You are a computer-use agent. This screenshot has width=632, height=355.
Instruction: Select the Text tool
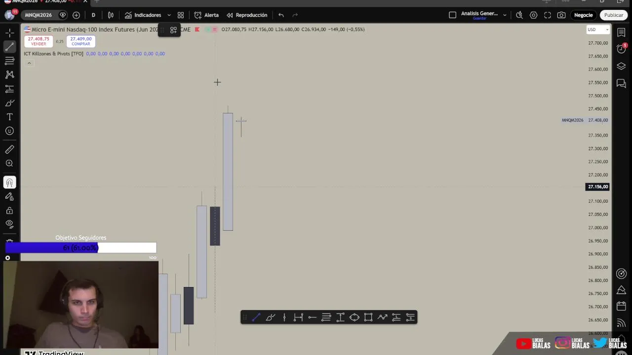tap(9, 117)
